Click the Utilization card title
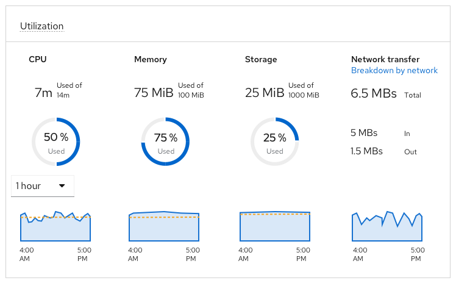The image size is (456, 283). 41,26
